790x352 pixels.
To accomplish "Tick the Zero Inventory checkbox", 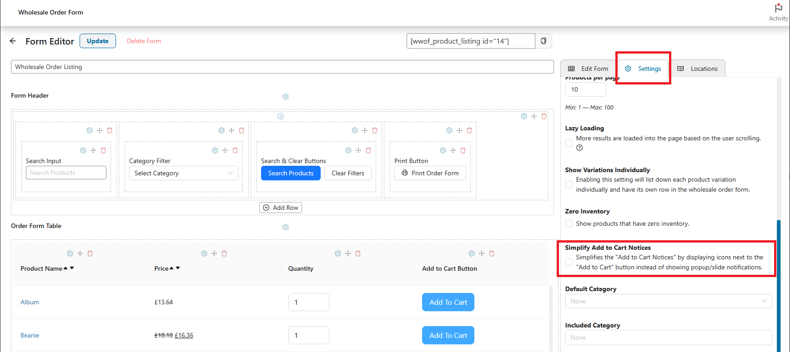I will tap(569, 223).
